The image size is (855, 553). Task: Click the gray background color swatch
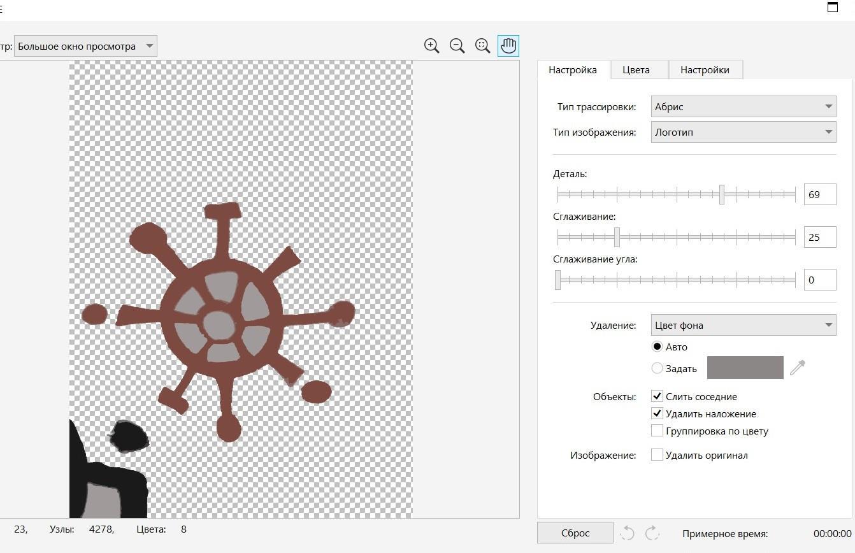point(745,368)
